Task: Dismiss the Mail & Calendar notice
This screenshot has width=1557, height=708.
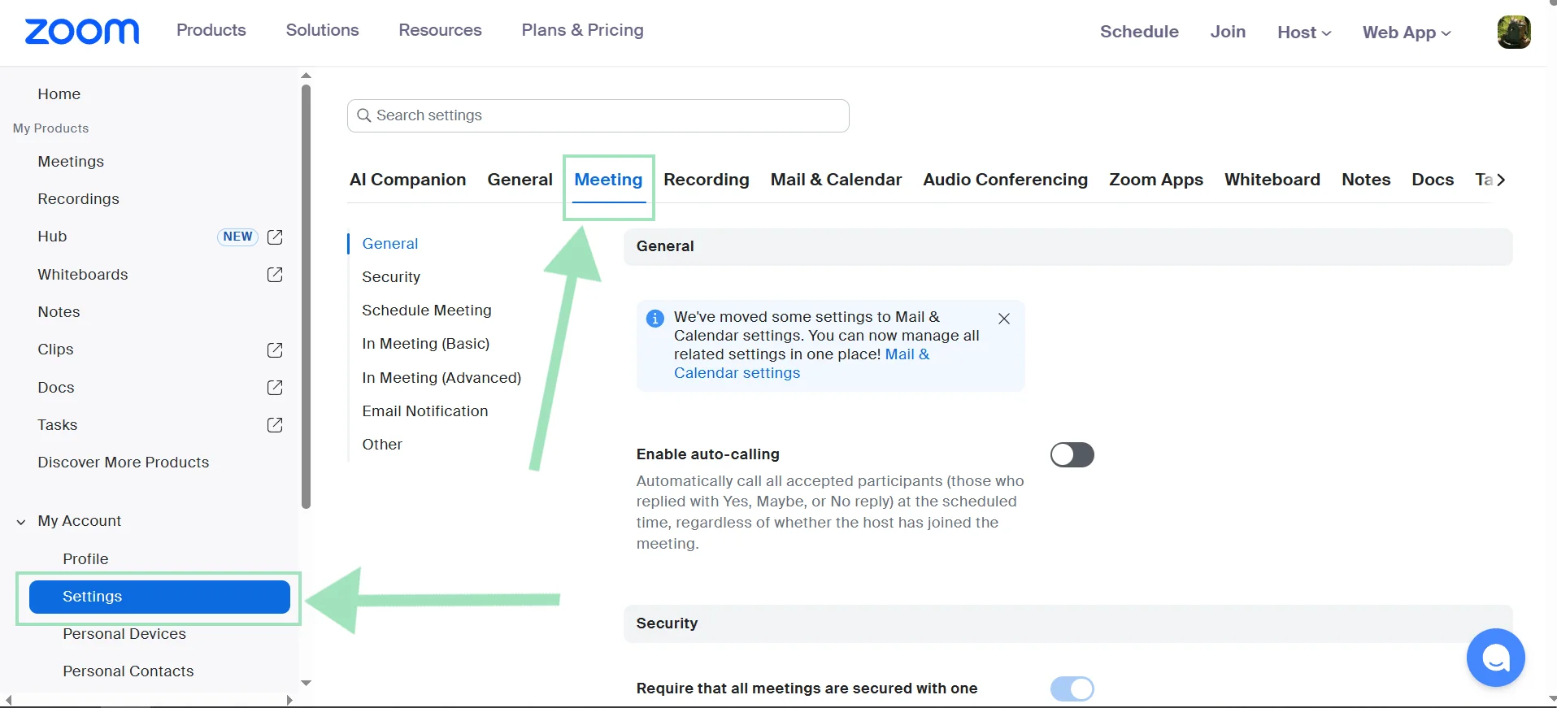Action: 1004,319
